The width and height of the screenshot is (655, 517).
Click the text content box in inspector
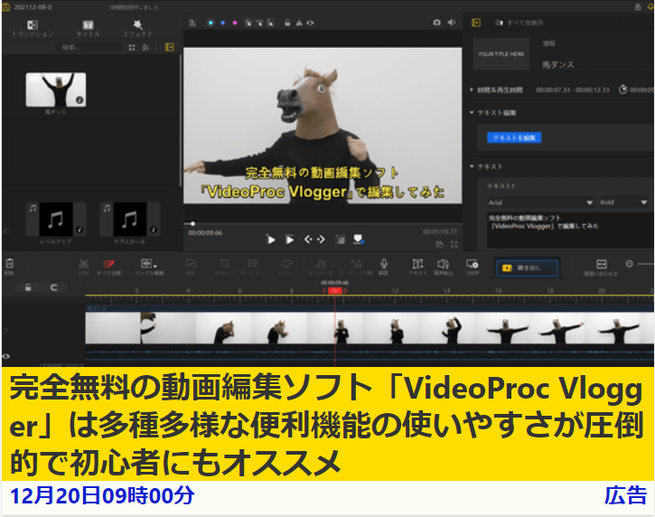(570, 230)
